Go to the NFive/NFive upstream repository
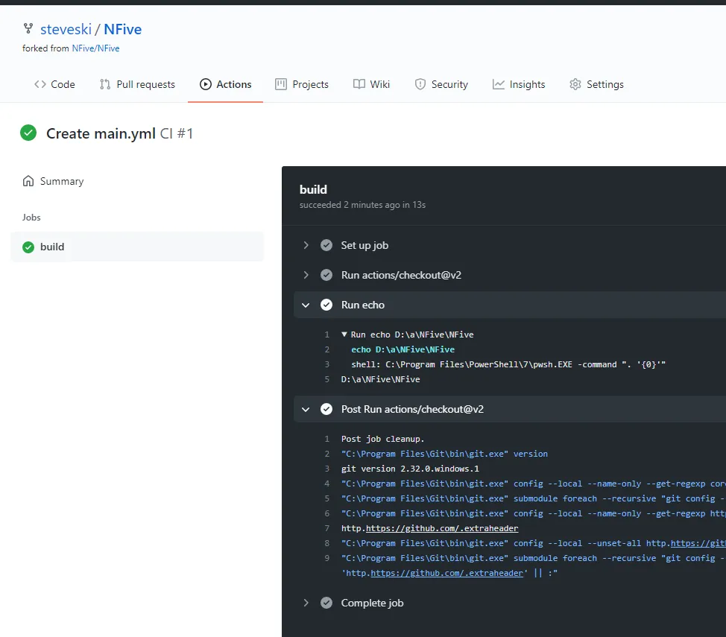The image size is (726, 637). (95, 48)
